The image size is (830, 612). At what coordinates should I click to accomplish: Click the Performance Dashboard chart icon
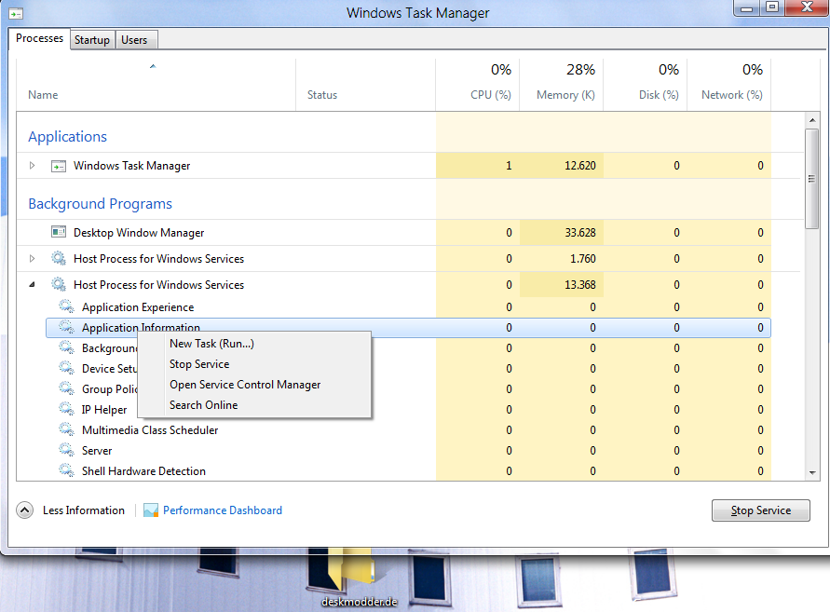151,510
